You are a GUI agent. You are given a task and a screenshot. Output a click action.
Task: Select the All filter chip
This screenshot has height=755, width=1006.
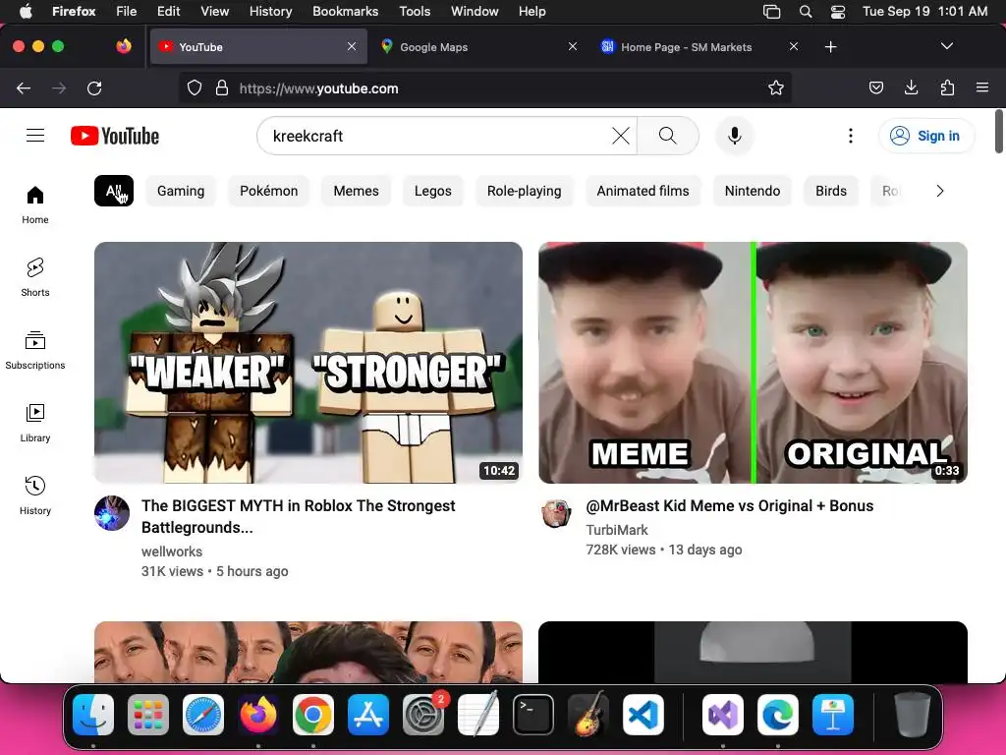point(114,191)
